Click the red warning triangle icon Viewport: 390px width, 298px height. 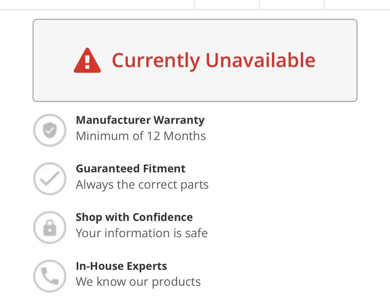(87, 61)
